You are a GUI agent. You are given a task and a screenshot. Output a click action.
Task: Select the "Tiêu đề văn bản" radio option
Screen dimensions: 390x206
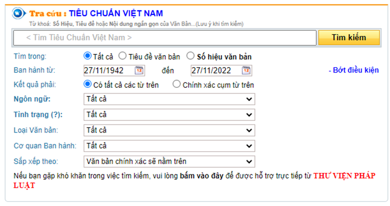123,56
